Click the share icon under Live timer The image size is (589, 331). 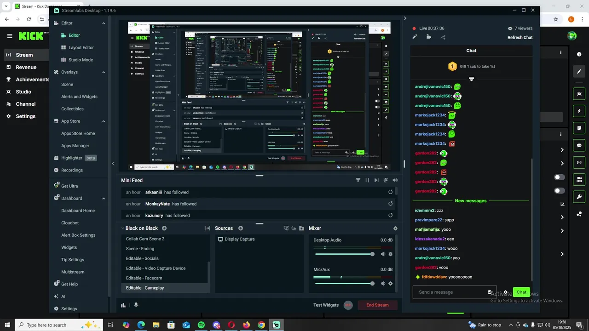pos(443,37)
